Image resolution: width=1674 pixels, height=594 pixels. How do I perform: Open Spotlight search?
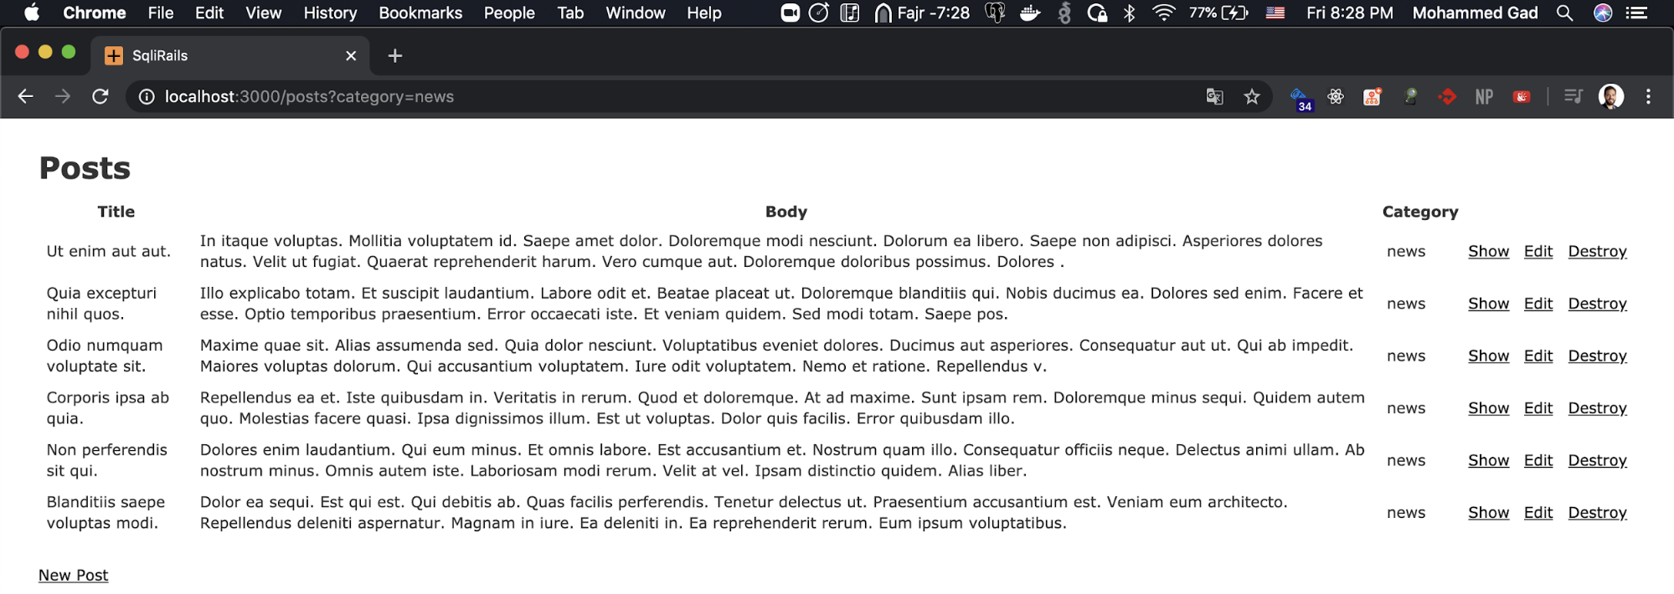(1564, 13)
